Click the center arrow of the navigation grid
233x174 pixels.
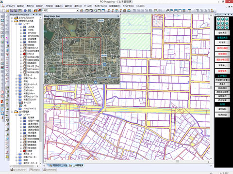click(x=222, y=23)
